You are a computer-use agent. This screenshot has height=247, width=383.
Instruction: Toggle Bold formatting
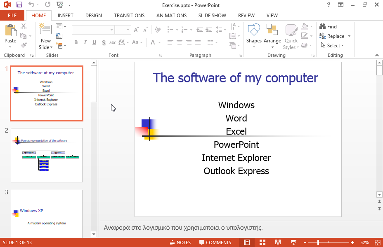(x=76, y=42)
